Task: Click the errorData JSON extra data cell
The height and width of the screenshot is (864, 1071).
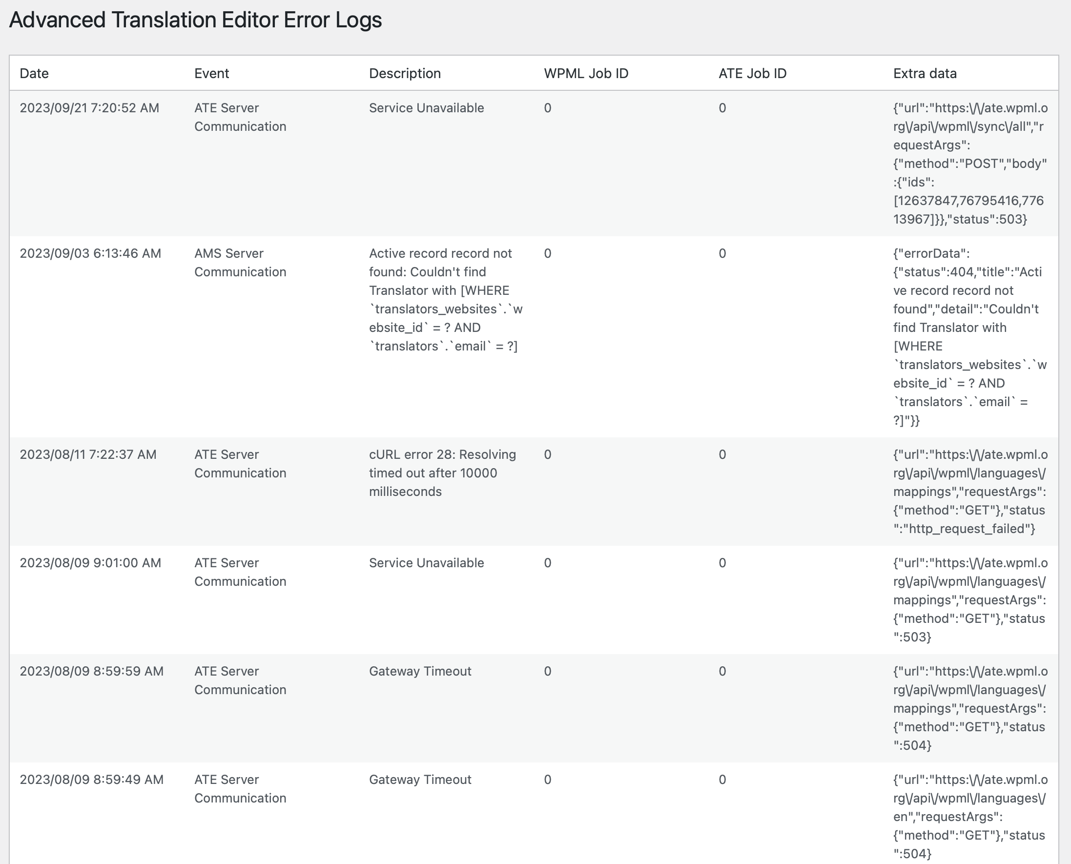Action: pyautogui.click(x=969, y=337)
